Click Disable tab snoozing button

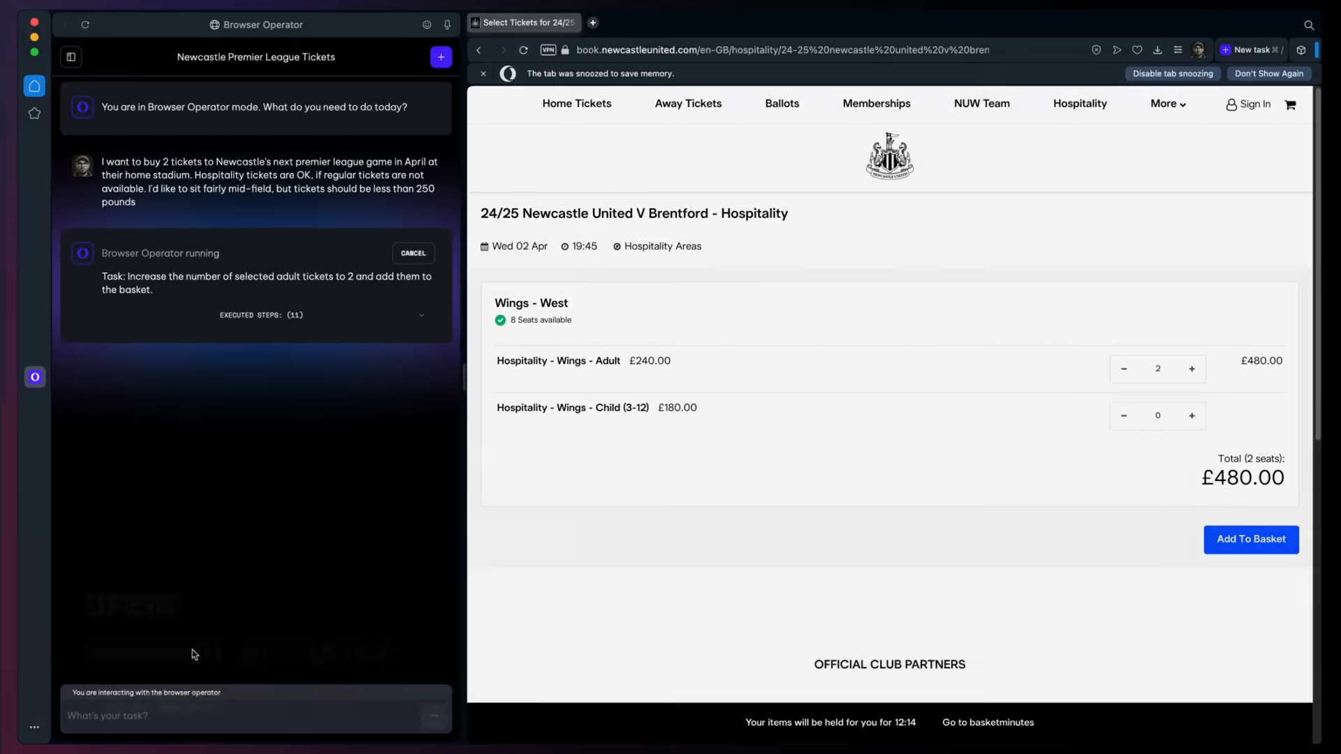pos(1172,74)
